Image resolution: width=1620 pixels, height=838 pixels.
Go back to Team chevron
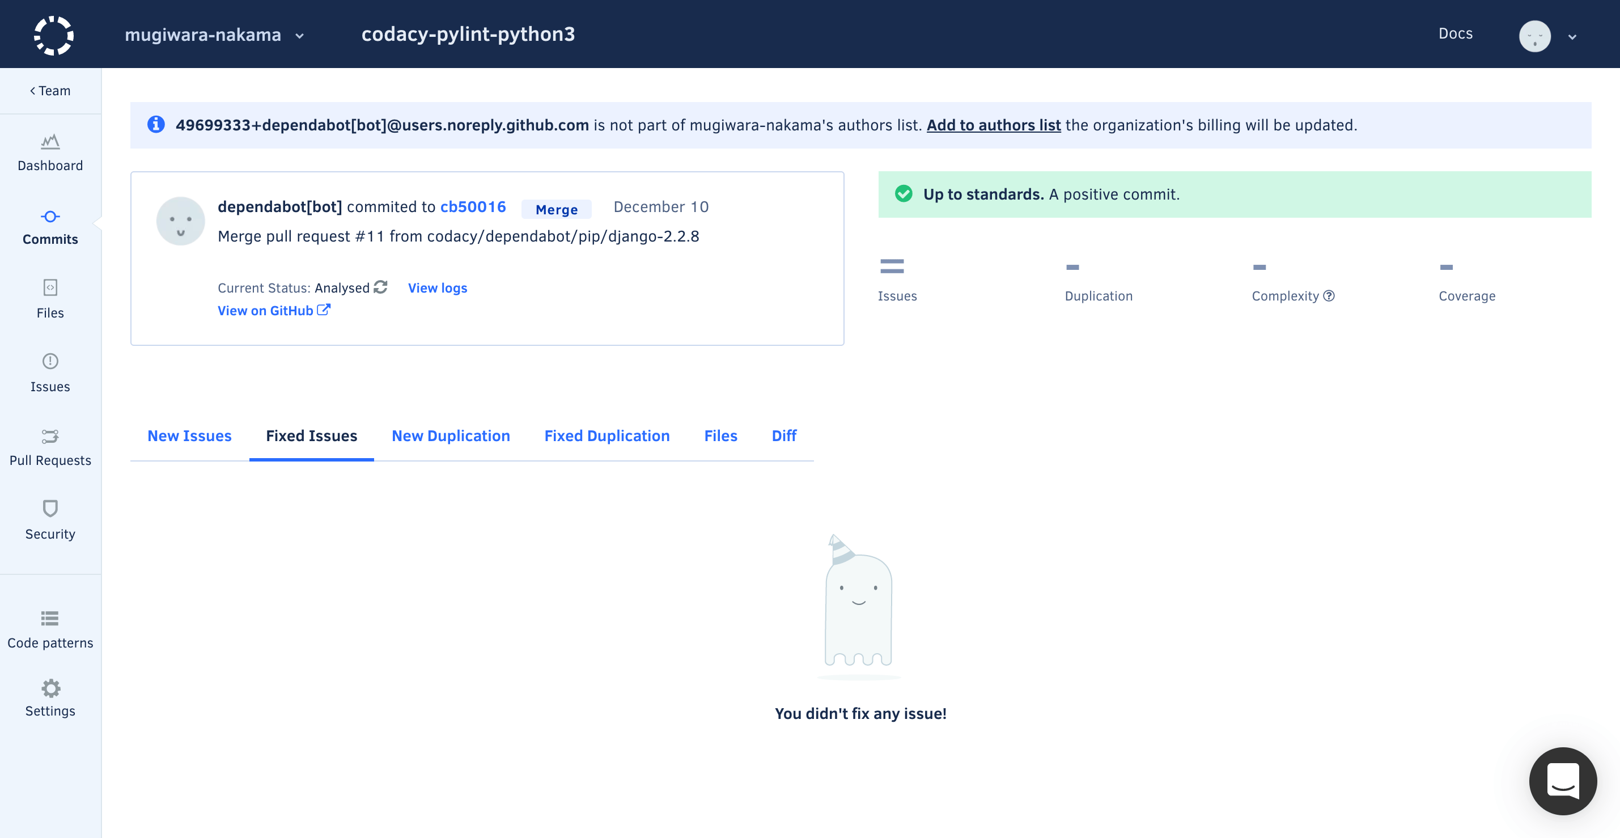click(50, 91)
